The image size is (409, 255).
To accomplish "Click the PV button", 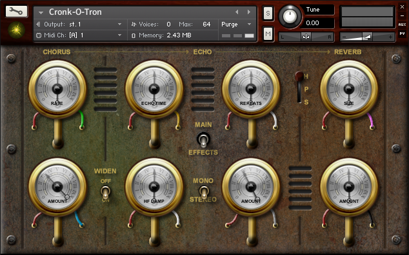I will (402, 34).
